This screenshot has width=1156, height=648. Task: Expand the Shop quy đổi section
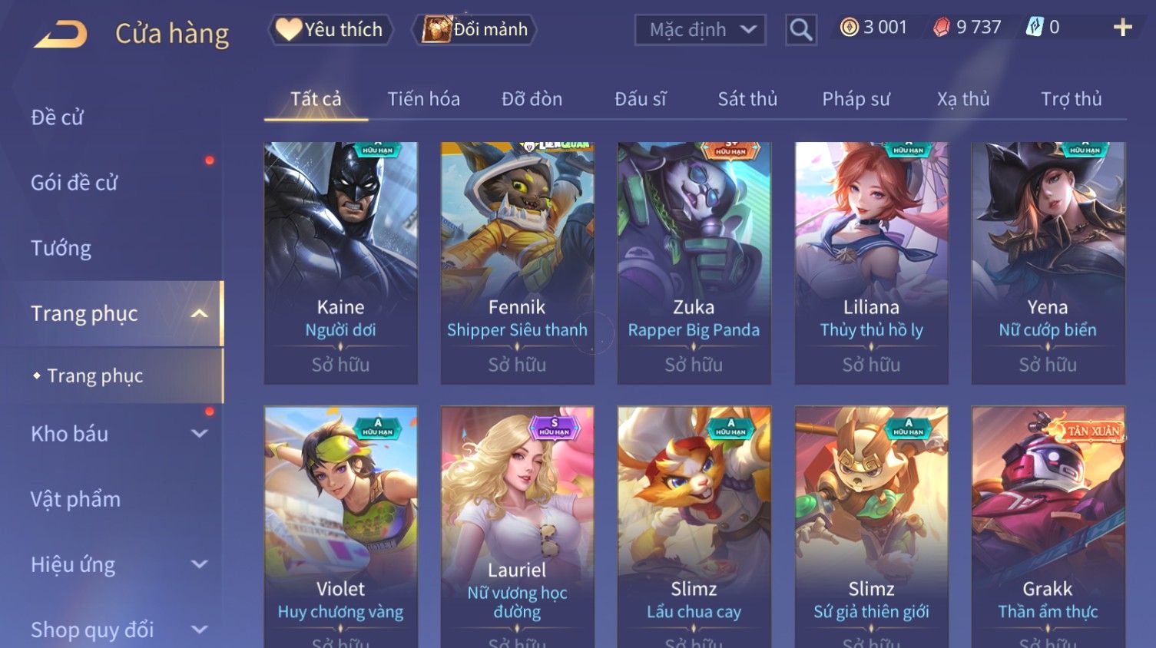[200, 630]
